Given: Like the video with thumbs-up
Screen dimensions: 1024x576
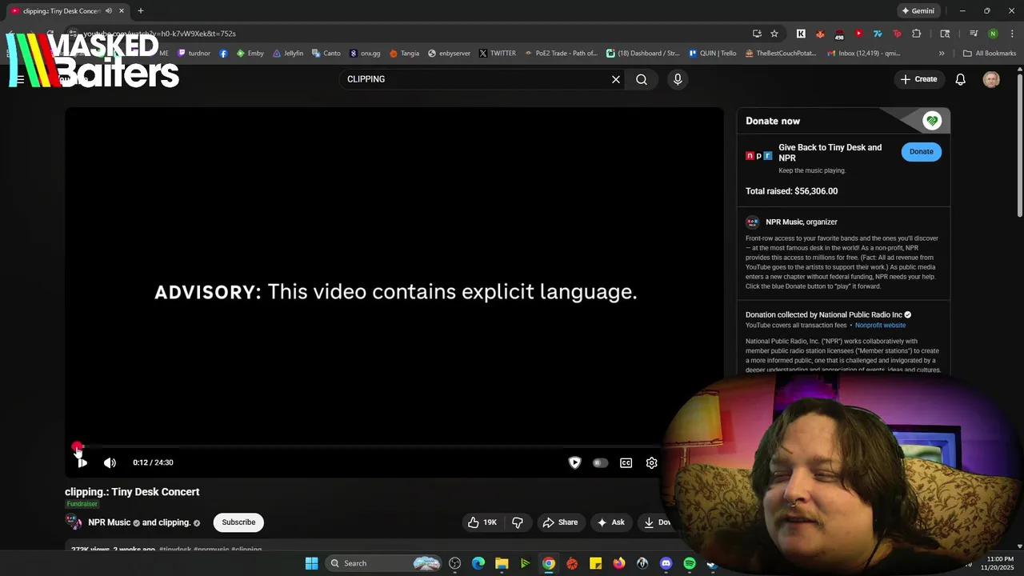Looking at the screenshot, I should pos(482,522).
